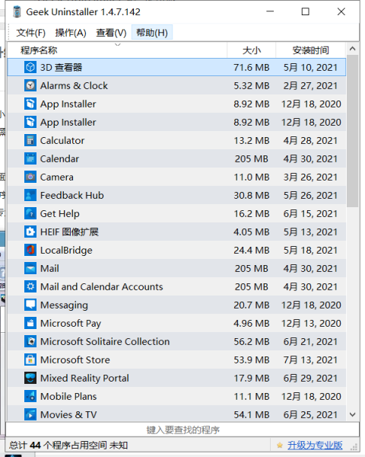The width and height of the screenshot is (365, 457).
Task: Select the 3D 查看器 app icon
Action: pos(30,67)
